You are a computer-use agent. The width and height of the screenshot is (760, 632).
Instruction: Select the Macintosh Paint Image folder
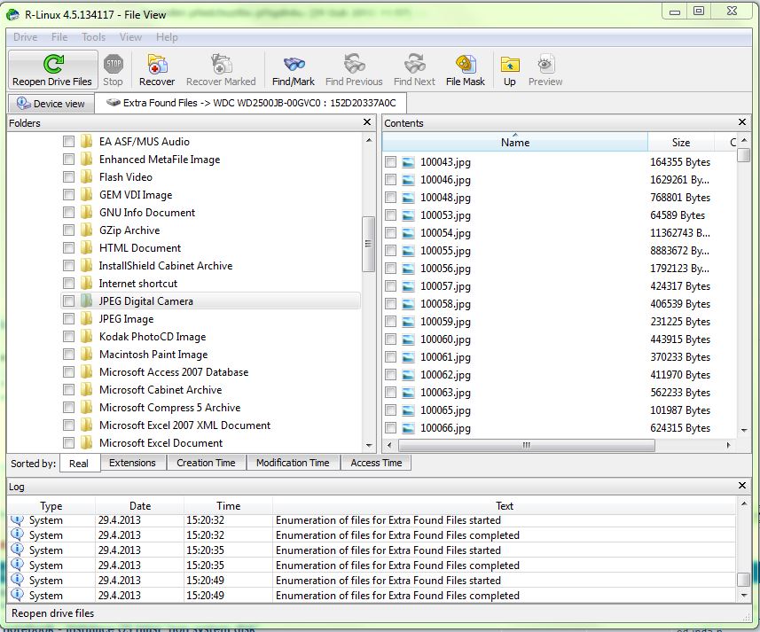pyautogui.click(x=153, y=355)
